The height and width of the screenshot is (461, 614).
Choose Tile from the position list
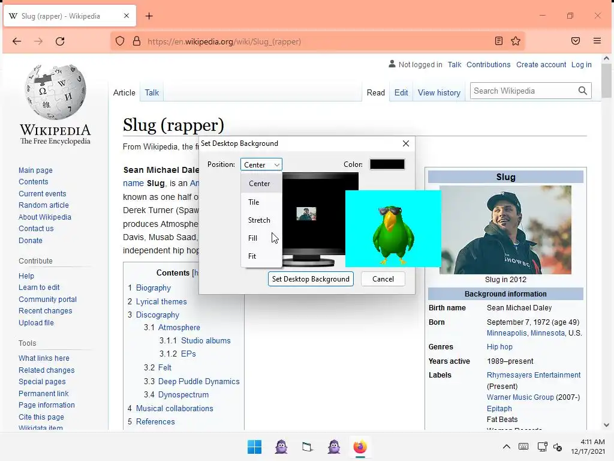coord(261,202)
